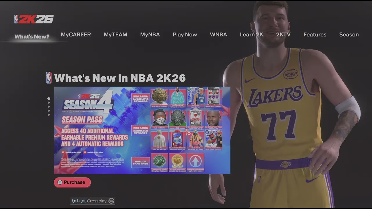Screen dimensions: 372x209
Task: Select the Glowing Fierce Lion Head reward
Action: 177,119
